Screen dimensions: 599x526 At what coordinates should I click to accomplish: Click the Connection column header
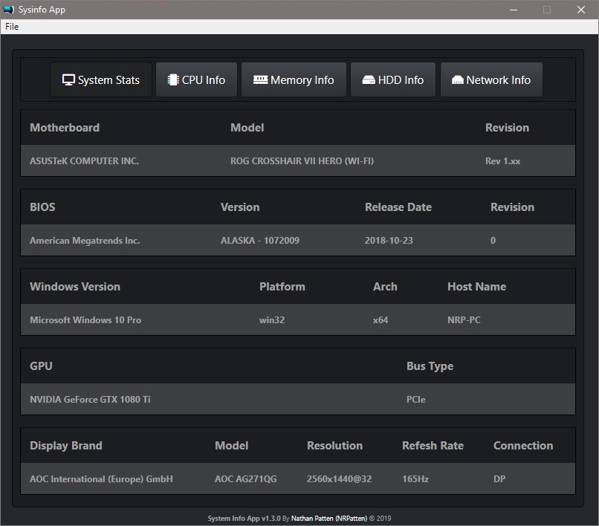523,446
